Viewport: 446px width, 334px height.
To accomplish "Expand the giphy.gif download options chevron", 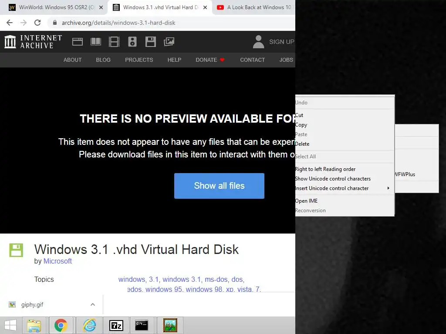I will 93,304.
